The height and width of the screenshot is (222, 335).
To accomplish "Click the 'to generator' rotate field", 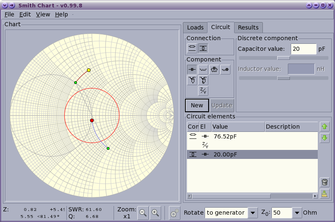I will coord(226,213).
